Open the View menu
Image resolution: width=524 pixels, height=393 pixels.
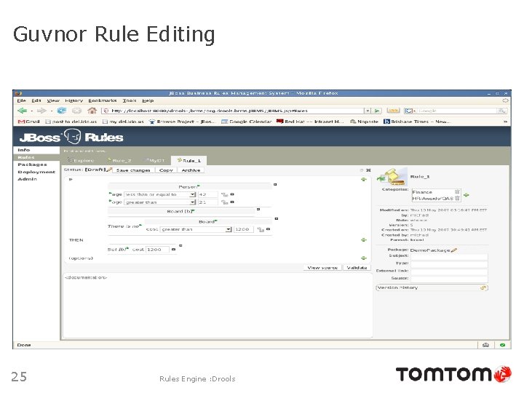tap(53, 100)
